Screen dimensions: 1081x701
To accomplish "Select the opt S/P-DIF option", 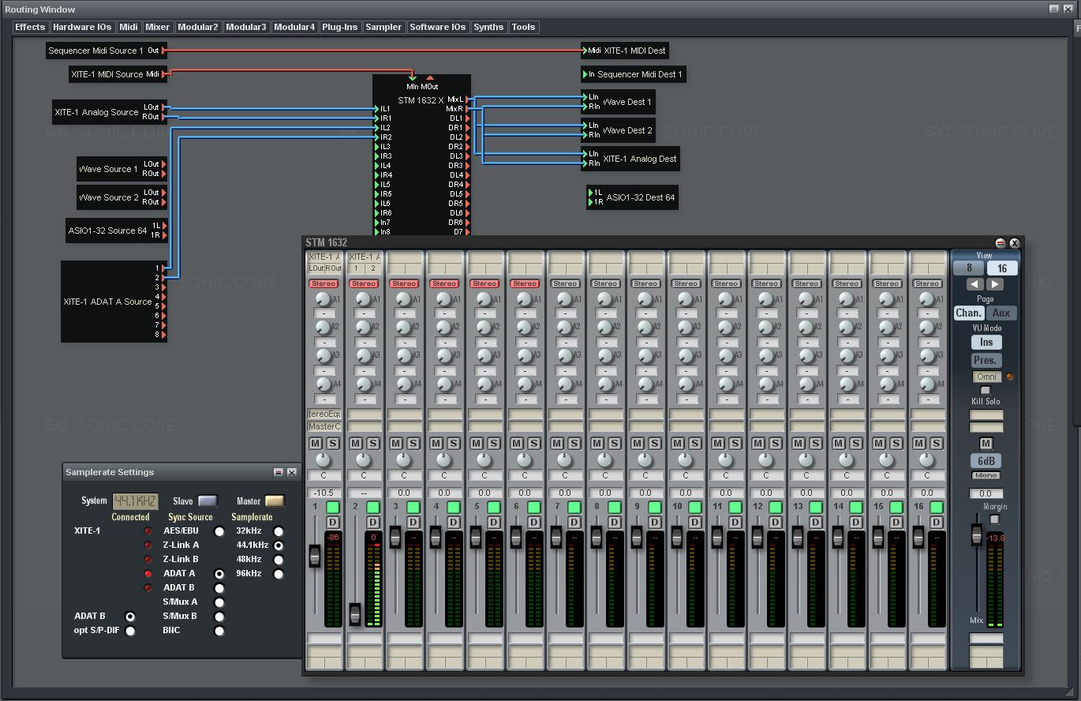I will pyautogui.click(x=130, y=631).
